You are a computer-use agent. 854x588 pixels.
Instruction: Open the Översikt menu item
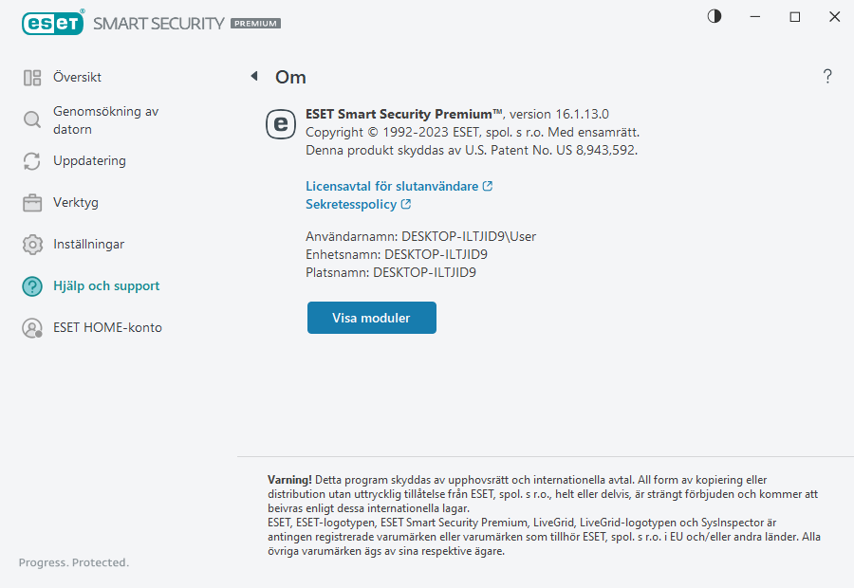[x=77, y=78]
